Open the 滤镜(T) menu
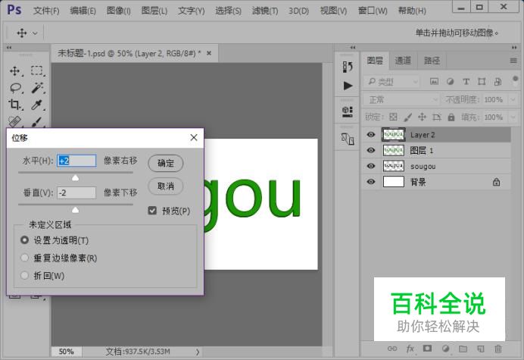The height and width of the screenshot is (360, 524). pyautogui.click(x=265, y=11)
